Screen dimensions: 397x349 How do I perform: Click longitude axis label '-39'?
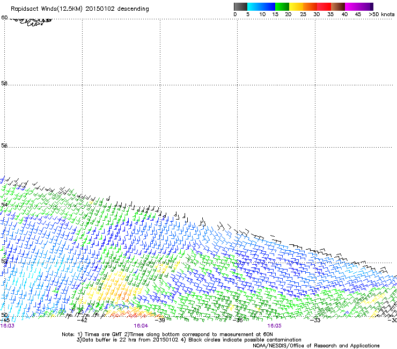click(x=160, y=320)
